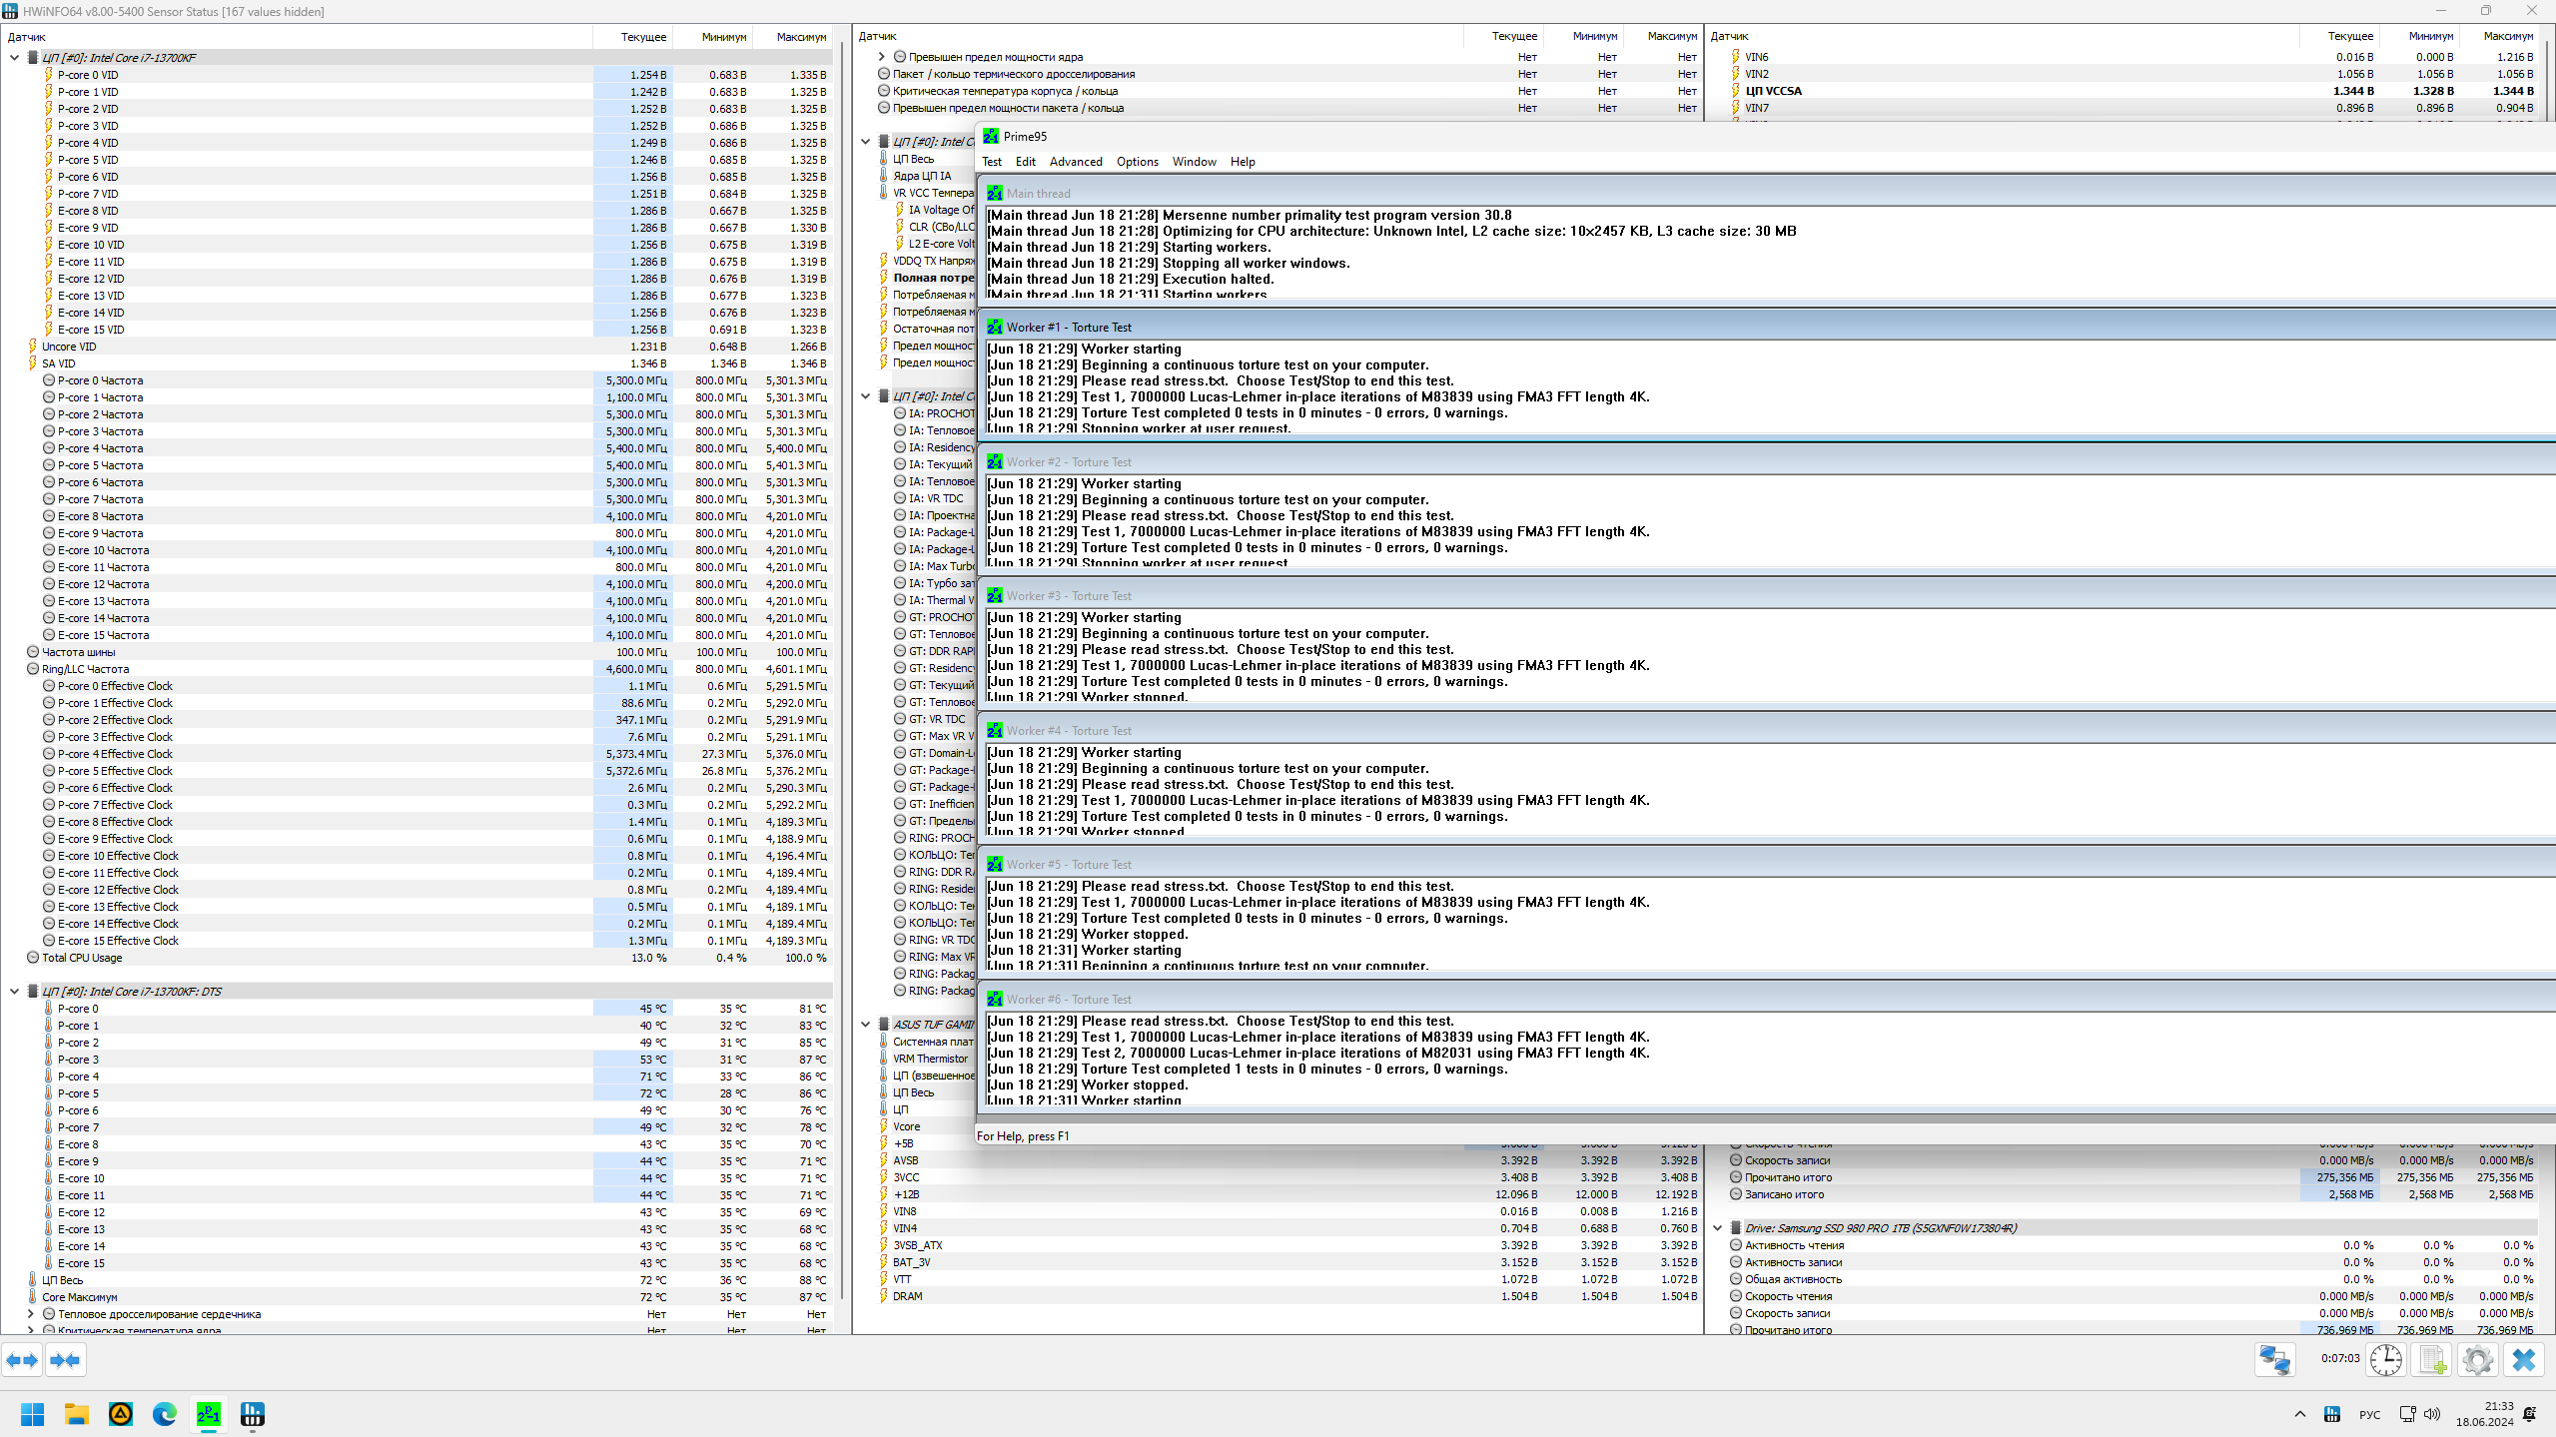Click the Prime95 taskbar icon

[209, 1414]
